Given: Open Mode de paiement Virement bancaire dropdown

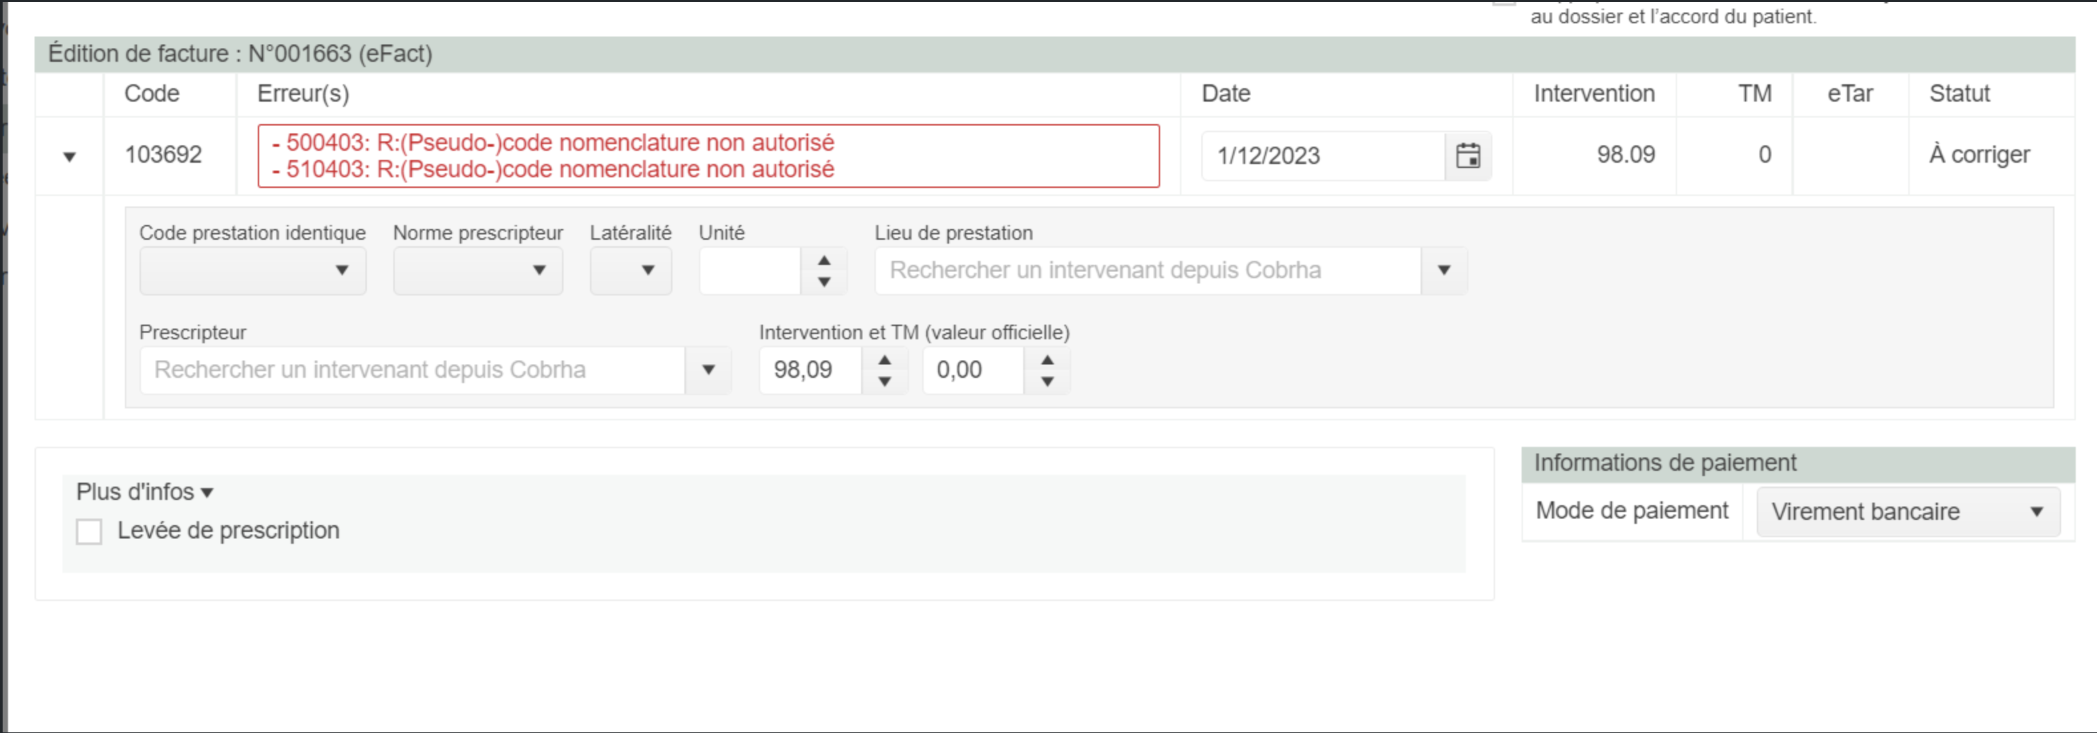Looking at the screenshot, I should point(1908,512).
